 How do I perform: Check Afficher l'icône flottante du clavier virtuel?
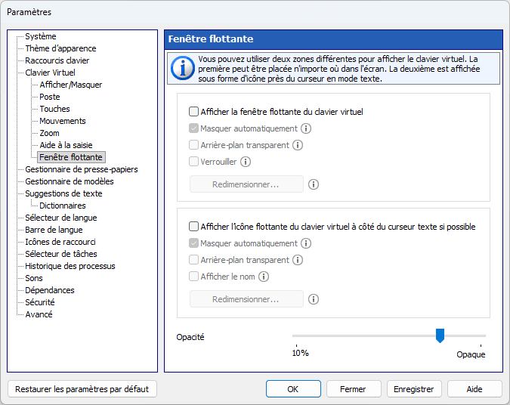(x=194, y=227)
